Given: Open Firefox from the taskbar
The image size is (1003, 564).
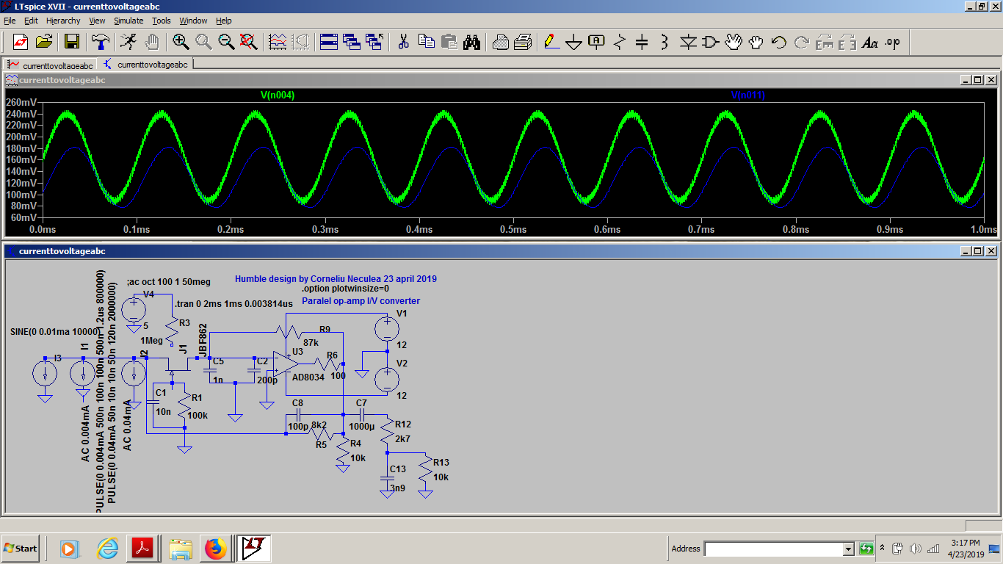Looking at the screenshot, I should (x=215, y=548).
